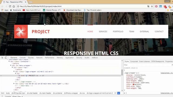Open EXTERNAL in site navigation

[x=144, y=32]
